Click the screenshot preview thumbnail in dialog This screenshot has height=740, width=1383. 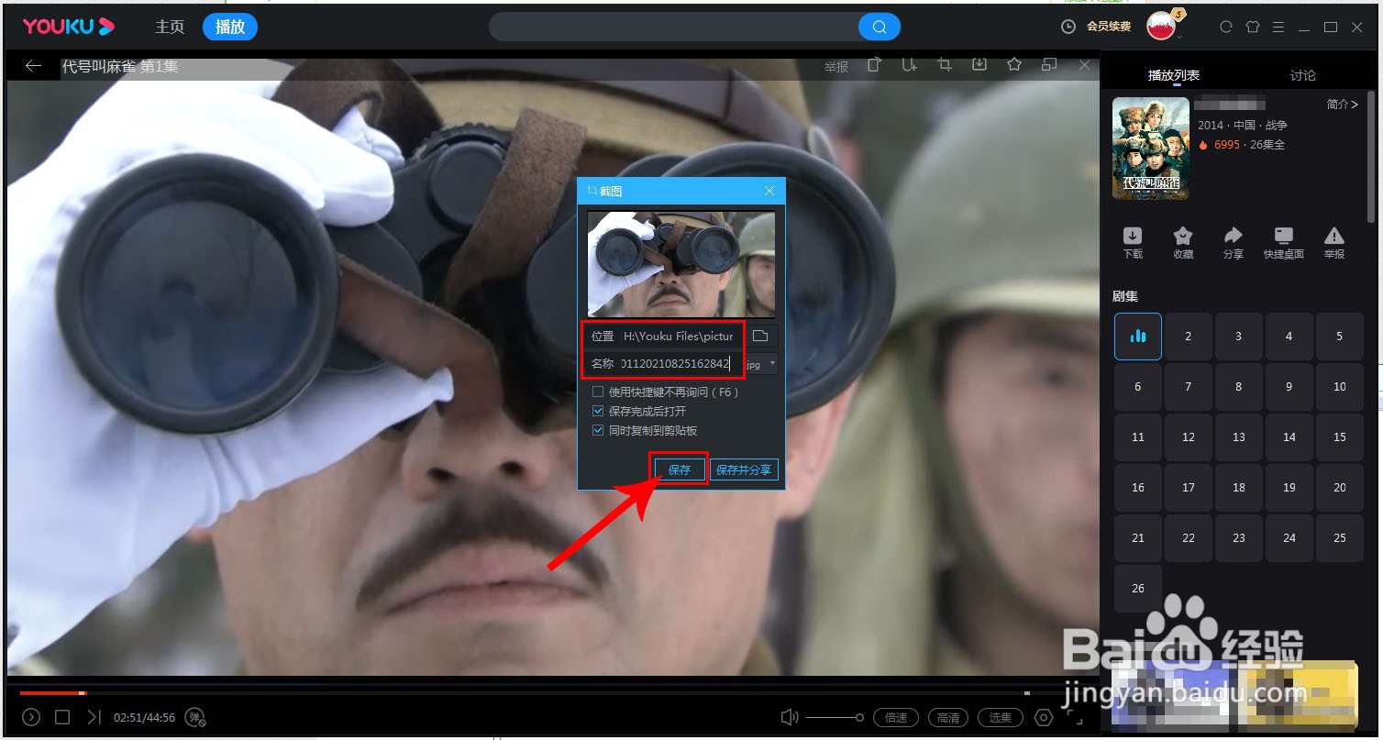[681, 264]
